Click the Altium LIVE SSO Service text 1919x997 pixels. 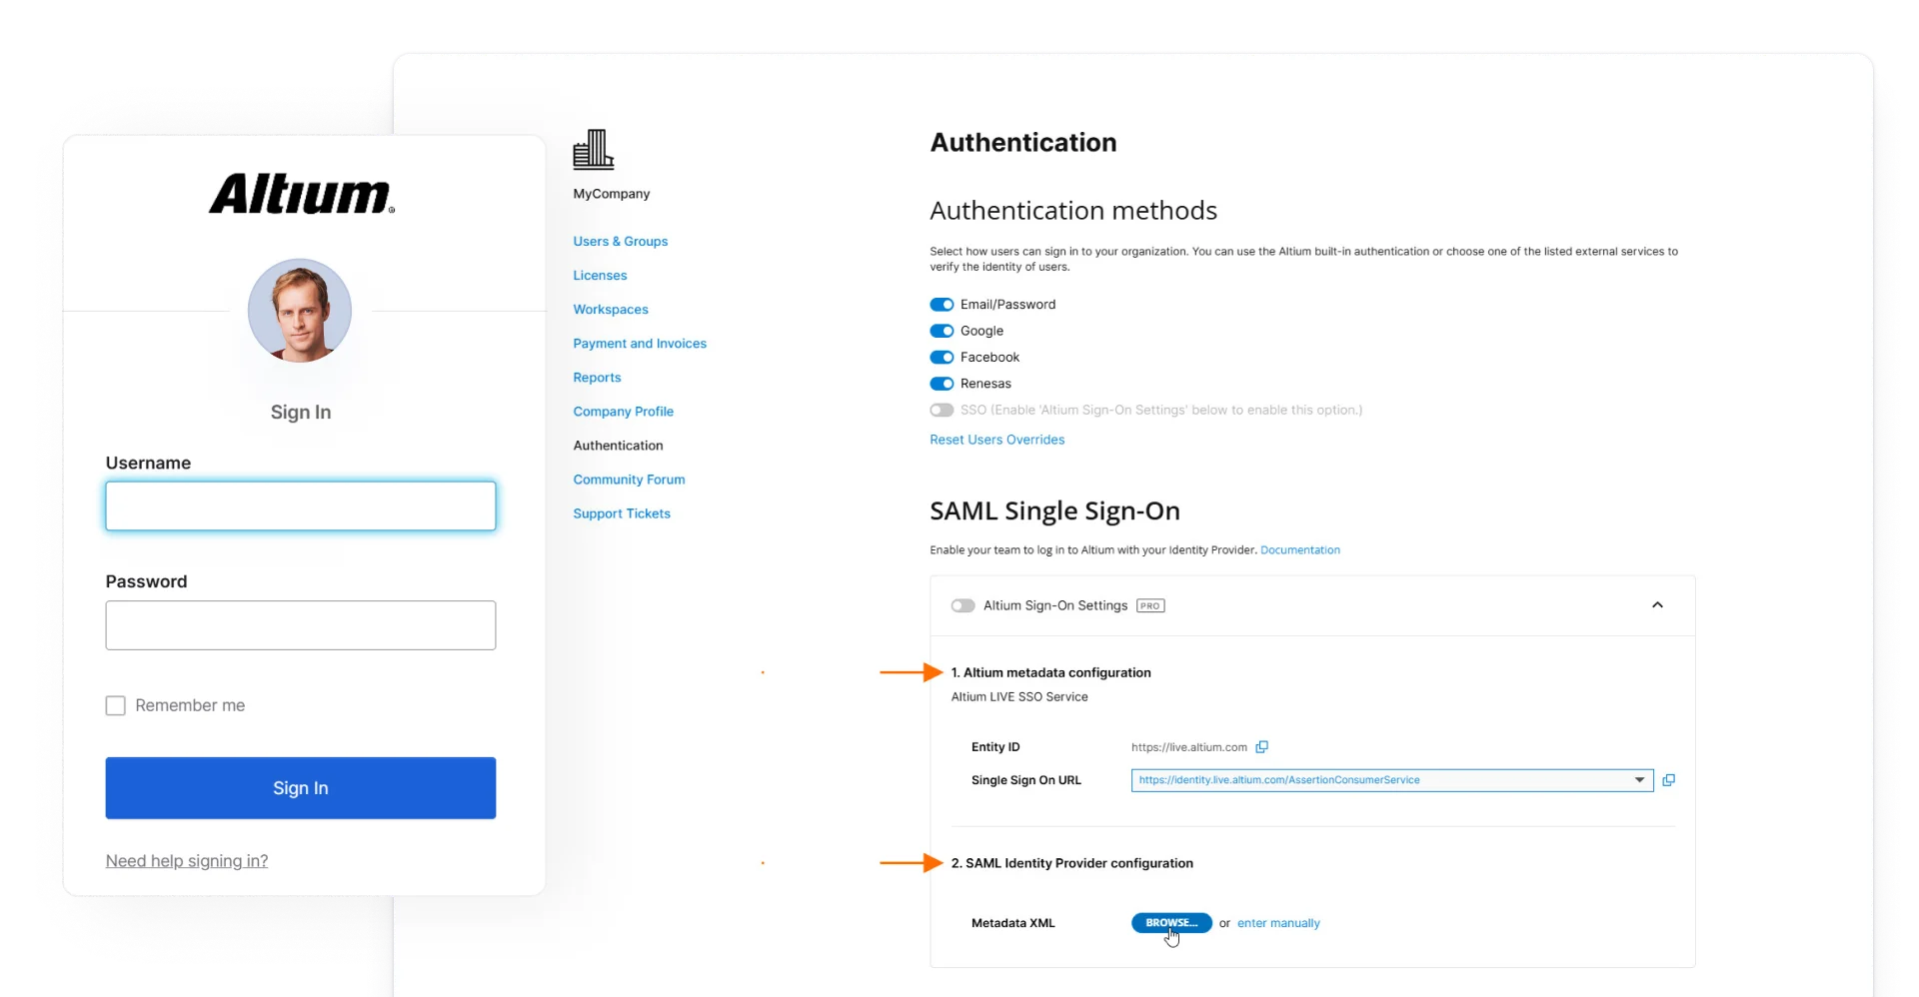coord(1019,697)
